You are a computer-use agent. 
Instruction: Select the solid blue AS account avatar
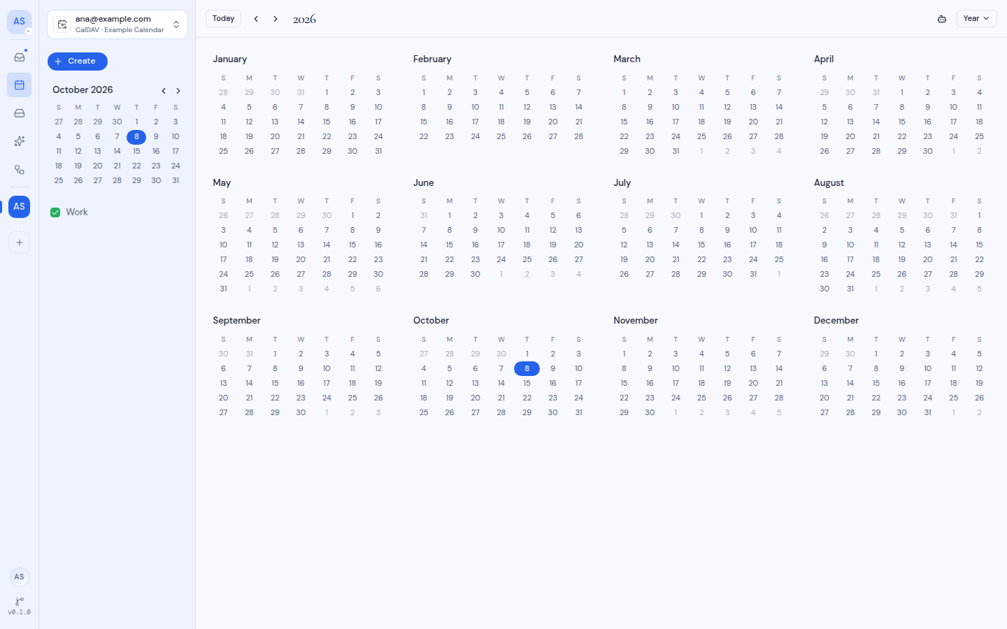(20, 207)
